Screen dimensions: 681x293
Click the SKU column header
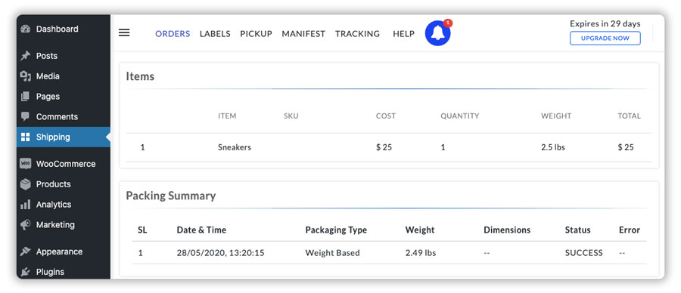[291, 116]
